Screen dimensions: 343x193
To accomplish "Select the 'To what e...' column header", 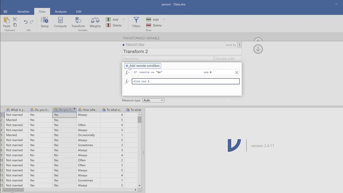I will (x=112, y=110).
